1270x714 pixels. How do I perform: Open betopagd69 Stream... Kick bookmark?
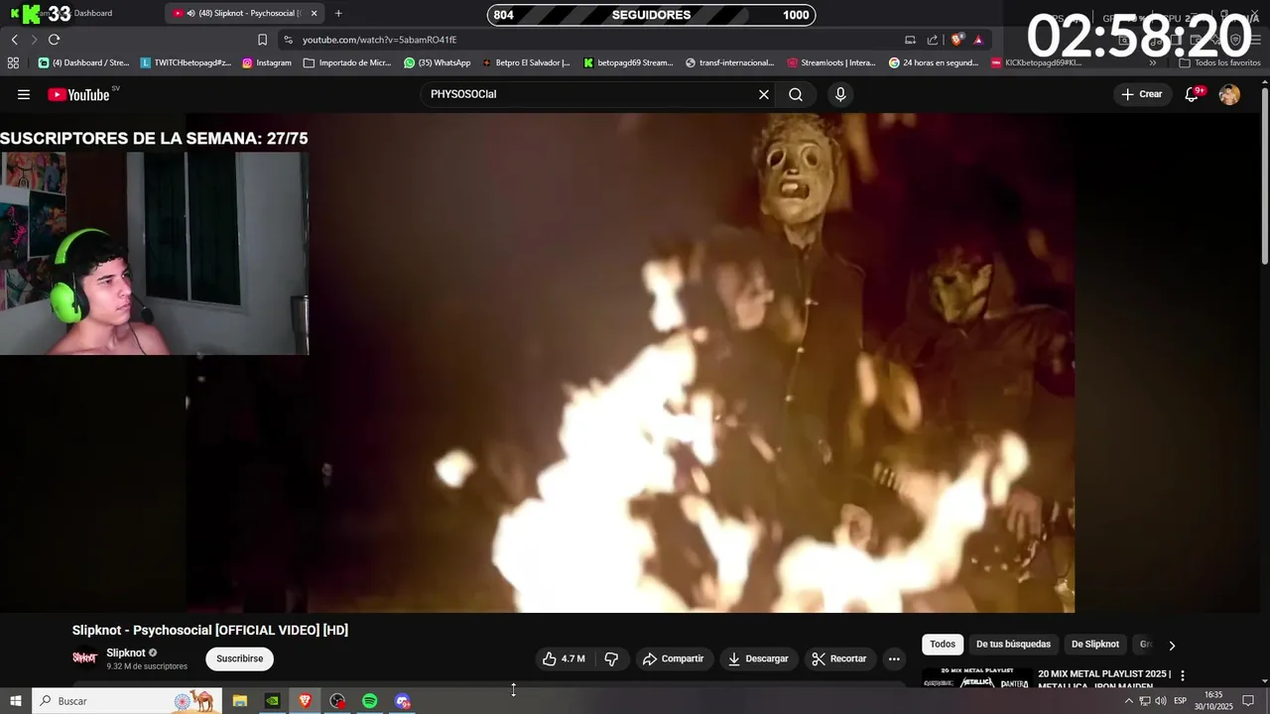click(x=628, y=62)
